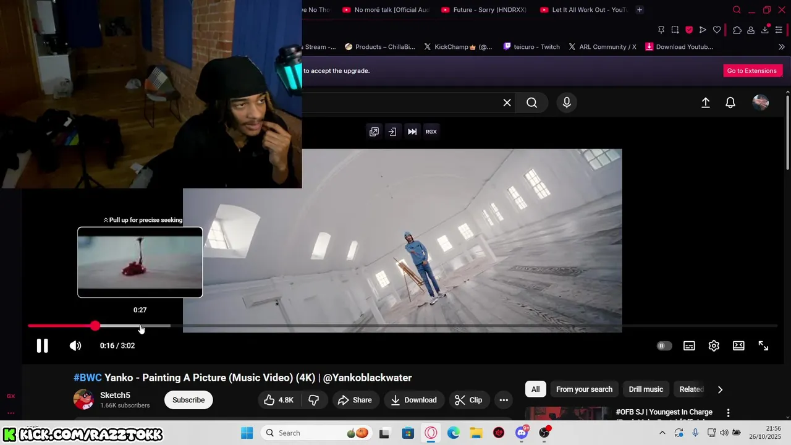Open the browser tab search magnifier

[737, 10]
